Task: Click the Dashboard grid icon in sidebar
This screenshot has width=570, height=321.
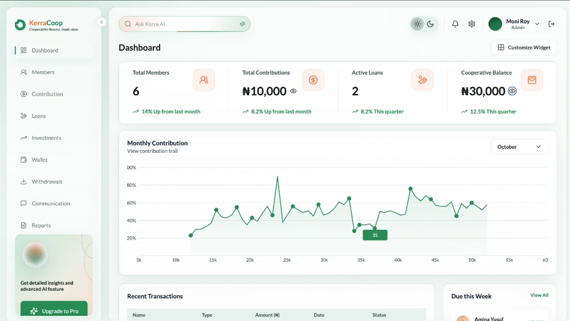Action: (x=23, y=50)
